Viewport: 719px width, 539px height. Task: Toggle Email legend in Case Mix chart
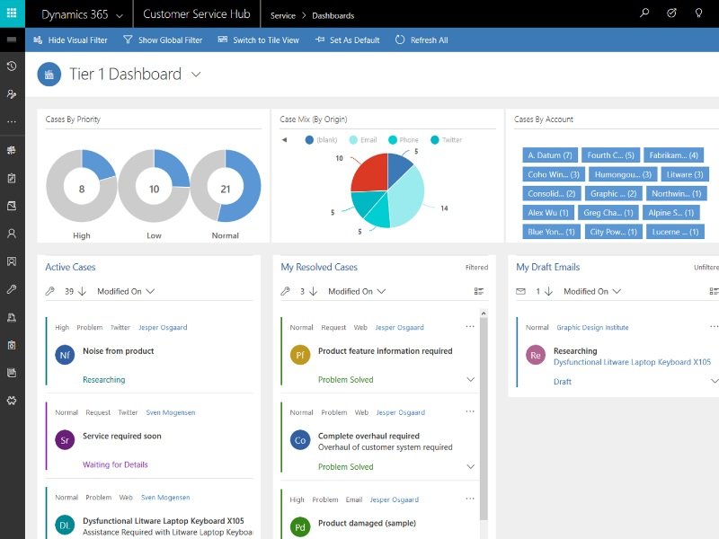pyautogui.click(x=363, y=140)
